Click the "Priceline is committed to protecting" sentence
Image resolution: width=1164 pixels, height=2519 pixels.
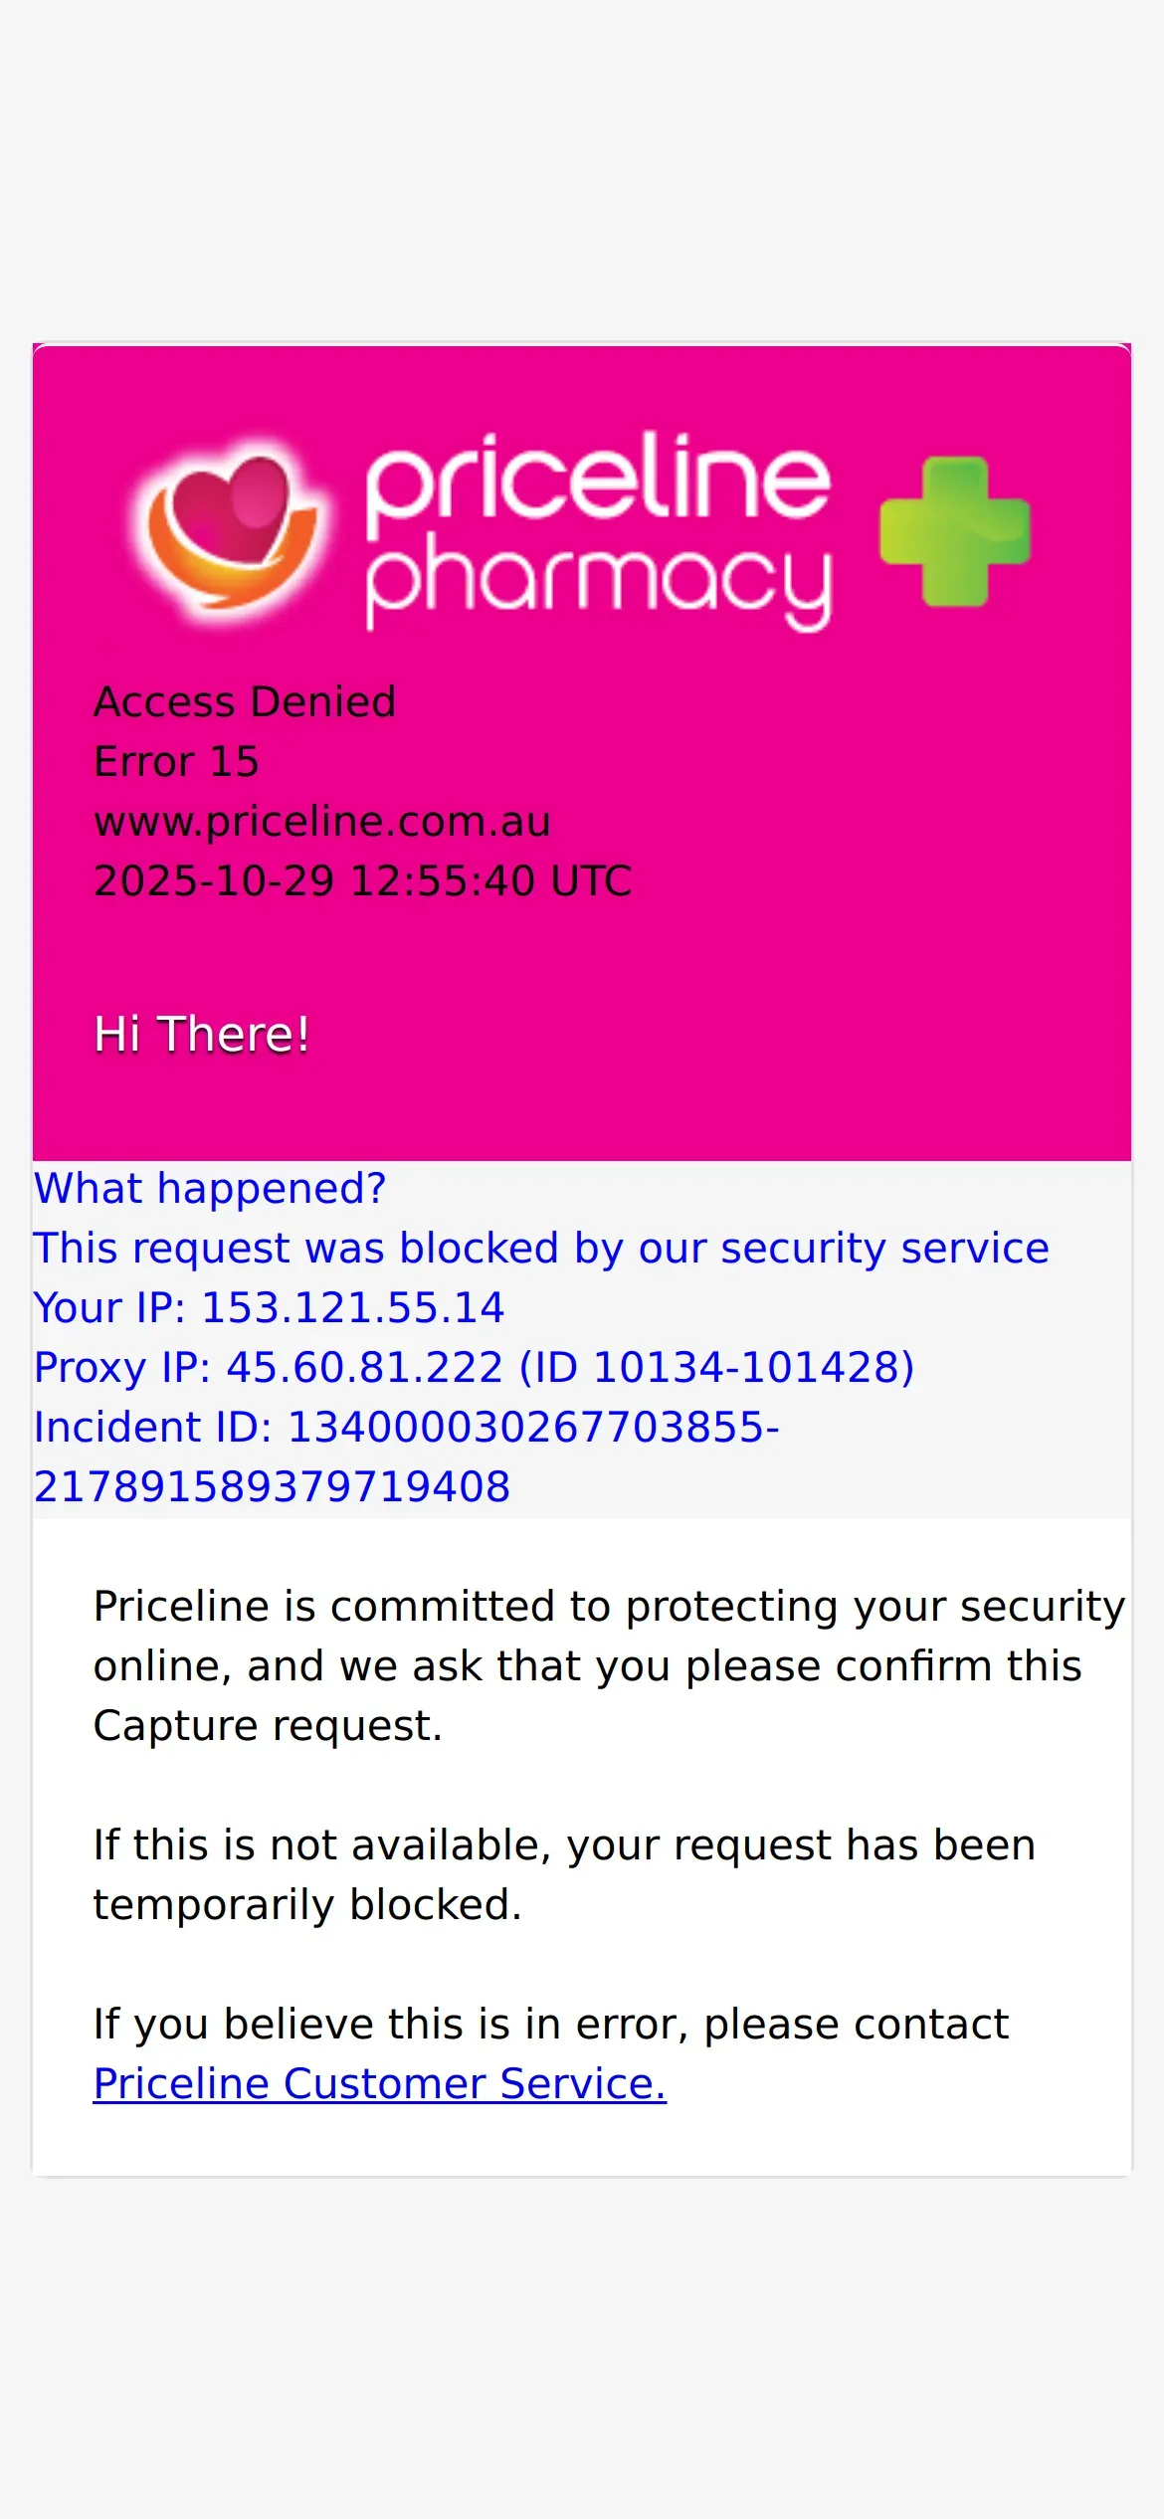click(x=609, y=1606)
